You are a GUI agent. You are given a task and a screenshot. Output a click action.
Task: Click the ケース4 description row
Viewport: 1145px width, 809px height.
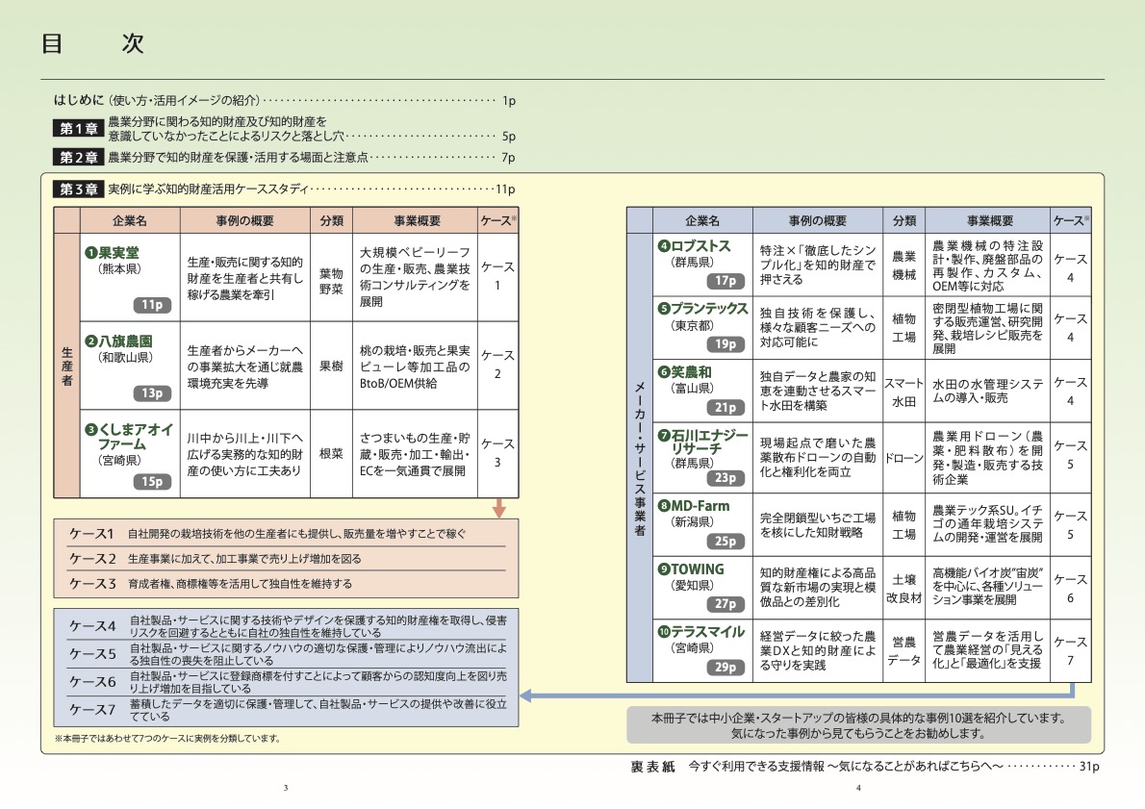coord(287,626)
